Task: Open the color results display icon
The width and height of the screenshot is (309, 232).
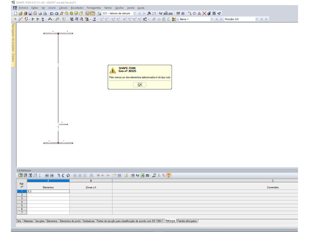Action: coord(174,19)
